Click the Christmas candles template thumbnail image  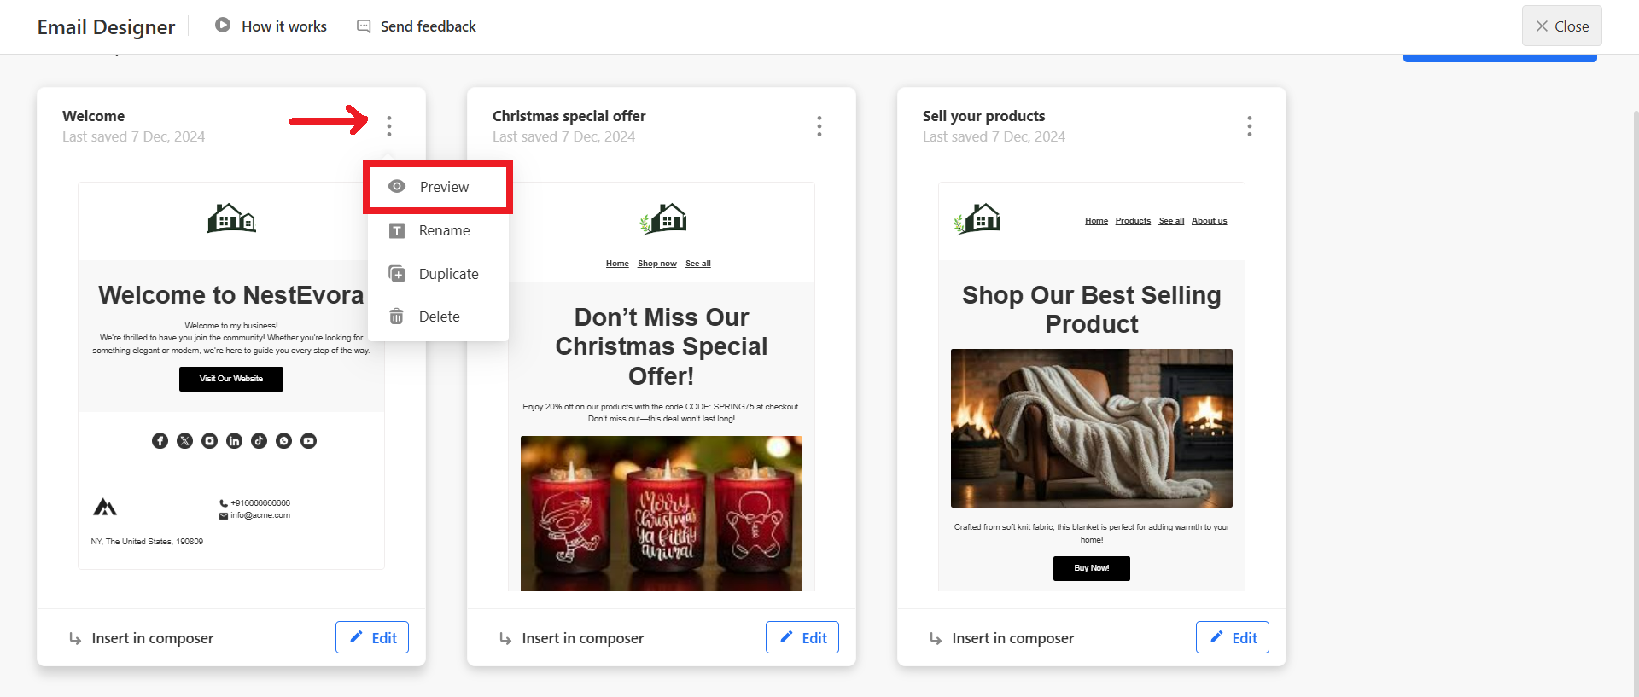click(662, 513)
